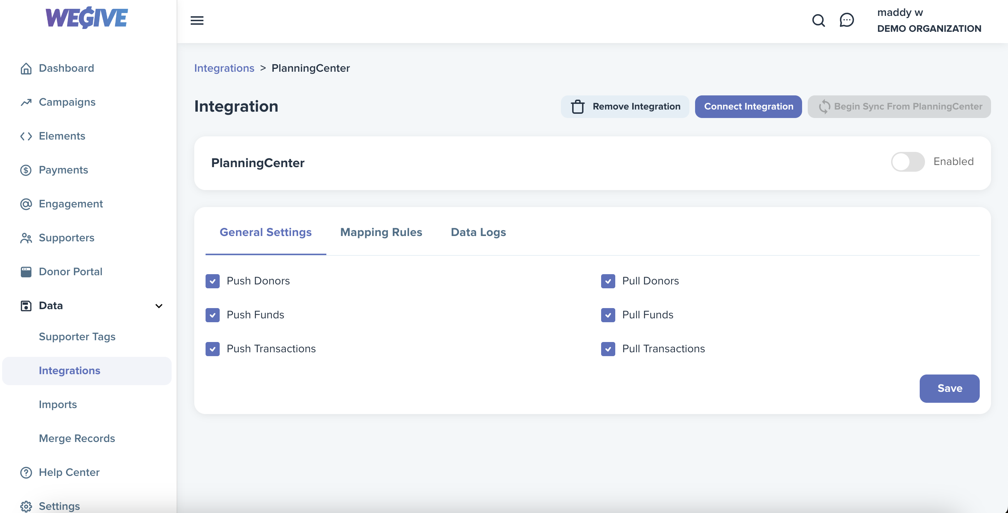Click the Campaigns trend icon
The width and height of the screenshot is (1008, 513).
(26, 102)
